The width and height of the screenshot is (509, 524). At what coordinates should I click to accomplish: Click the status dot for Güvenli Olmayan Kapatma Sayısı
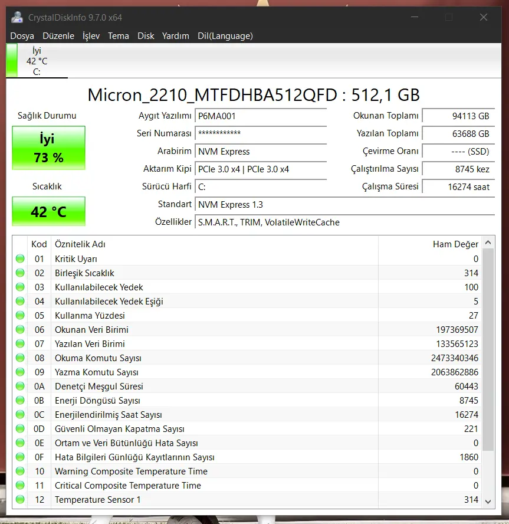[x=20, y=428]
